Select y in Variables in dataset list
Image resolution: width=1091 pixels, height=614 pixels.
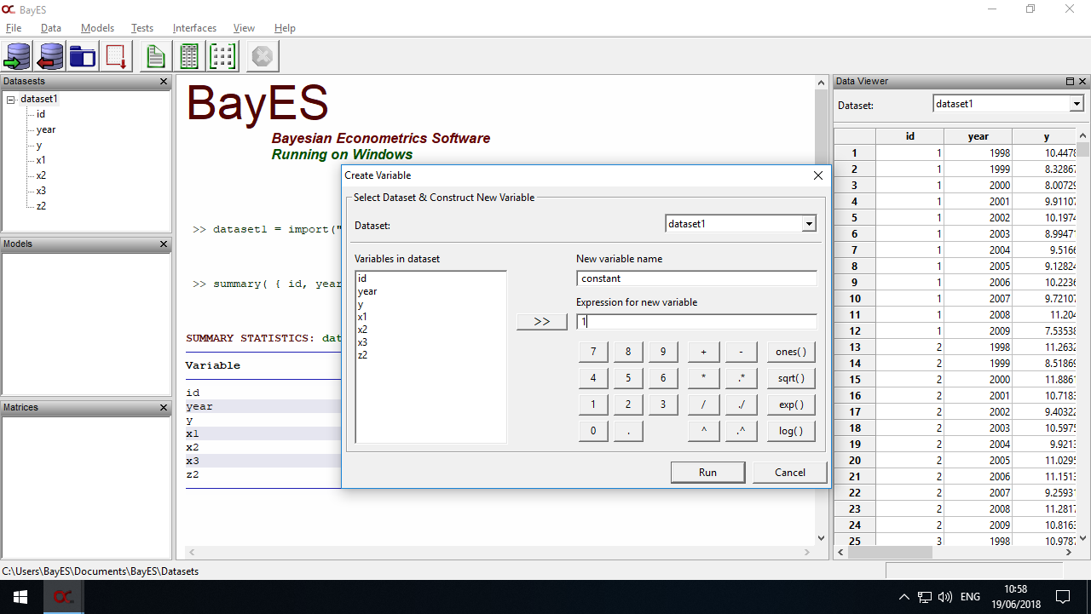(x=361, y=304)
